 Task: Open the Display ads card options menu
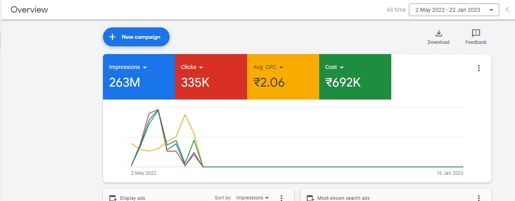click(281, 198)
